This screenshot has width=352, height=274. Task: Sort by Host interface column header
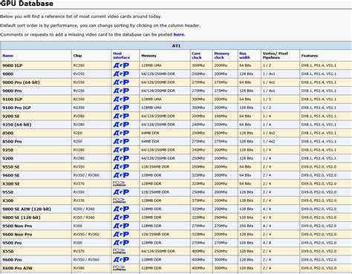click(x=121, y=56)
